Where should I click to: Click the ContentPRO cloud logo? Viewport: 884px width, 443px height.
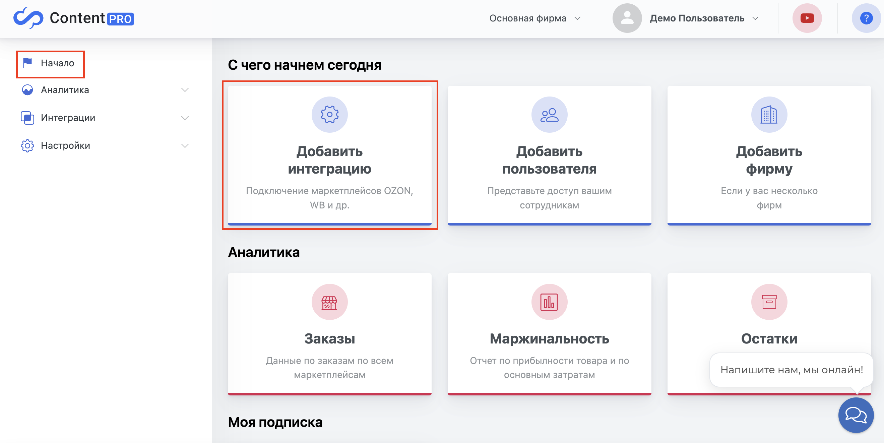pos(28,18)
